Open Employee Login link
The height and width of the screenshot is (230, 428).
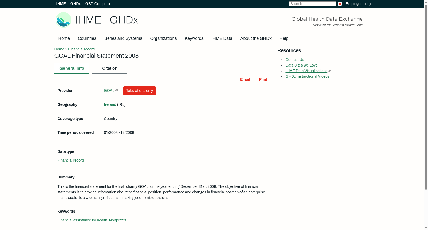[x=359, y=4]
